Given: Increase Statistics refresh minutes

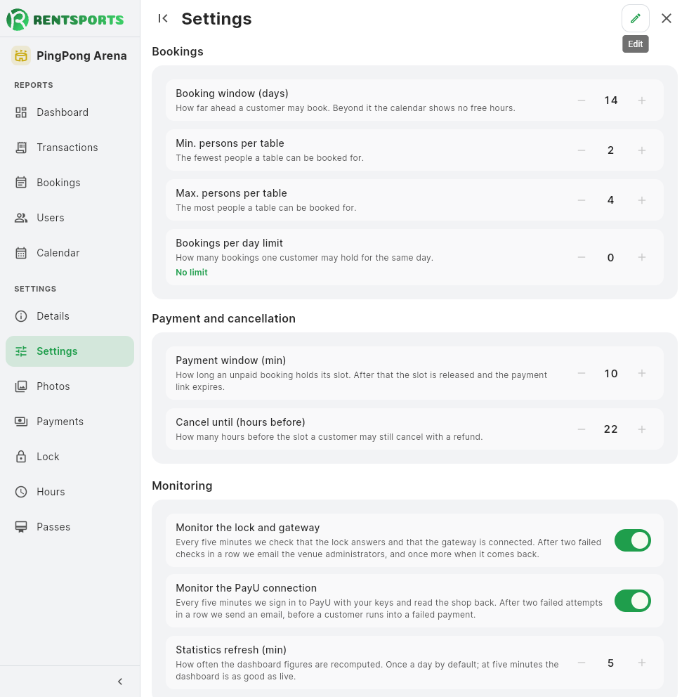Looking at the screenshot, I should (x=641, y=663).
